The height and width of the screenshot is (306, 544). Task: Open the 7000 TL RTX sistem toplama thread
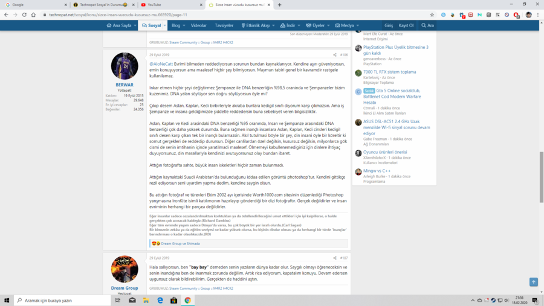click(390, 72)
